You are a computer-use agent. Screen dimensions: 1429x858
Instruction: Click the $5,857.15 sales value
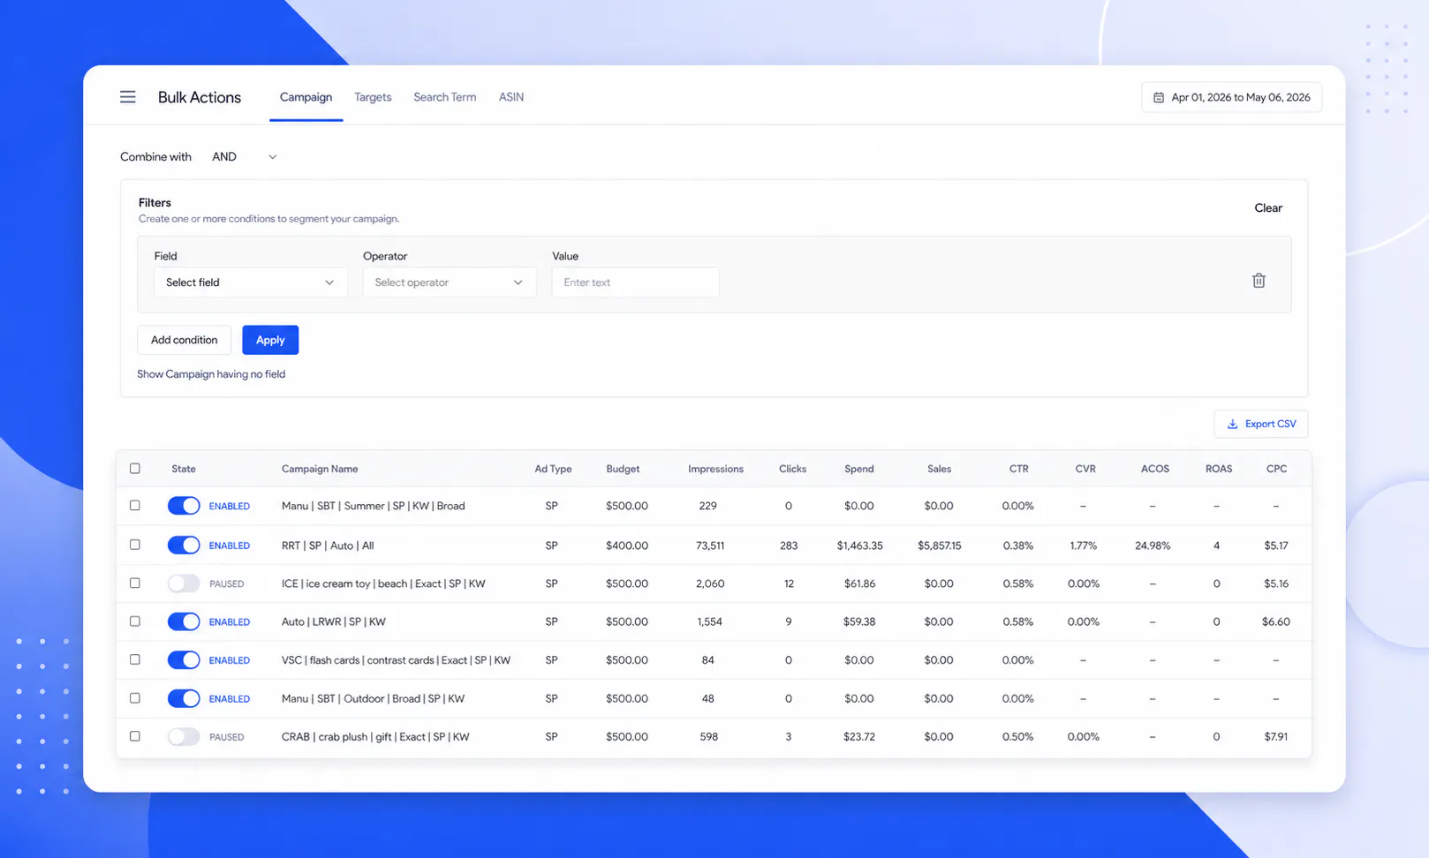click(x=939, y=546)
